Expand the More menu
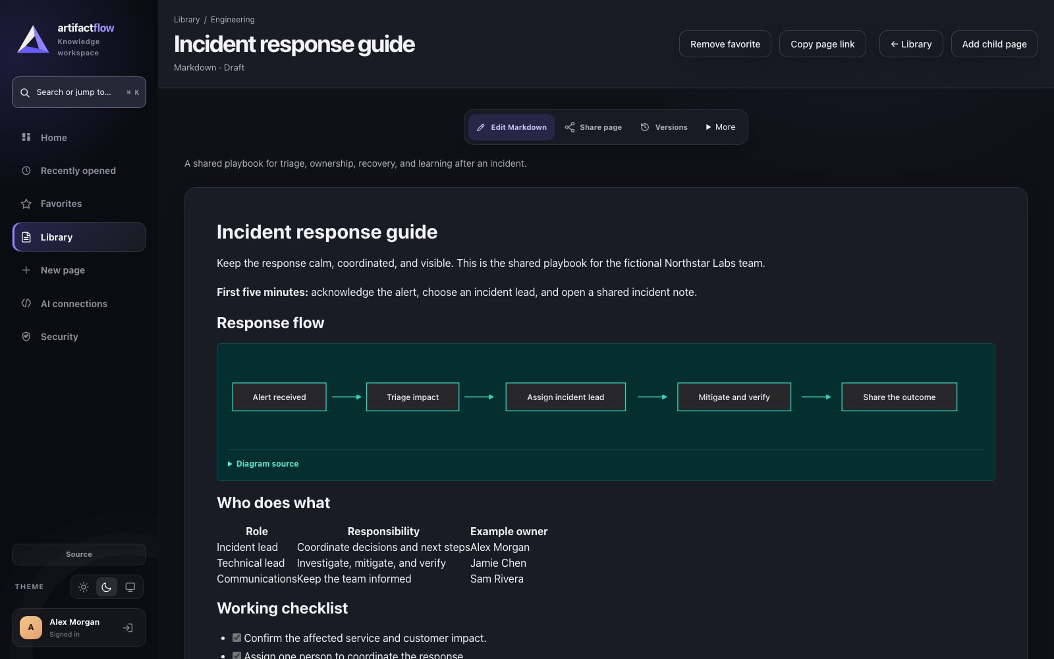1054x659 pixels. [720, 127]
